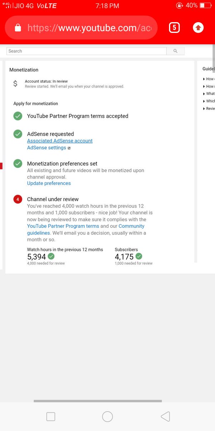Image resolution: width=215 pixels, height=431 pixels.
Task: Click the red step 4 Channel under review badge
Action: click(18, 199)
